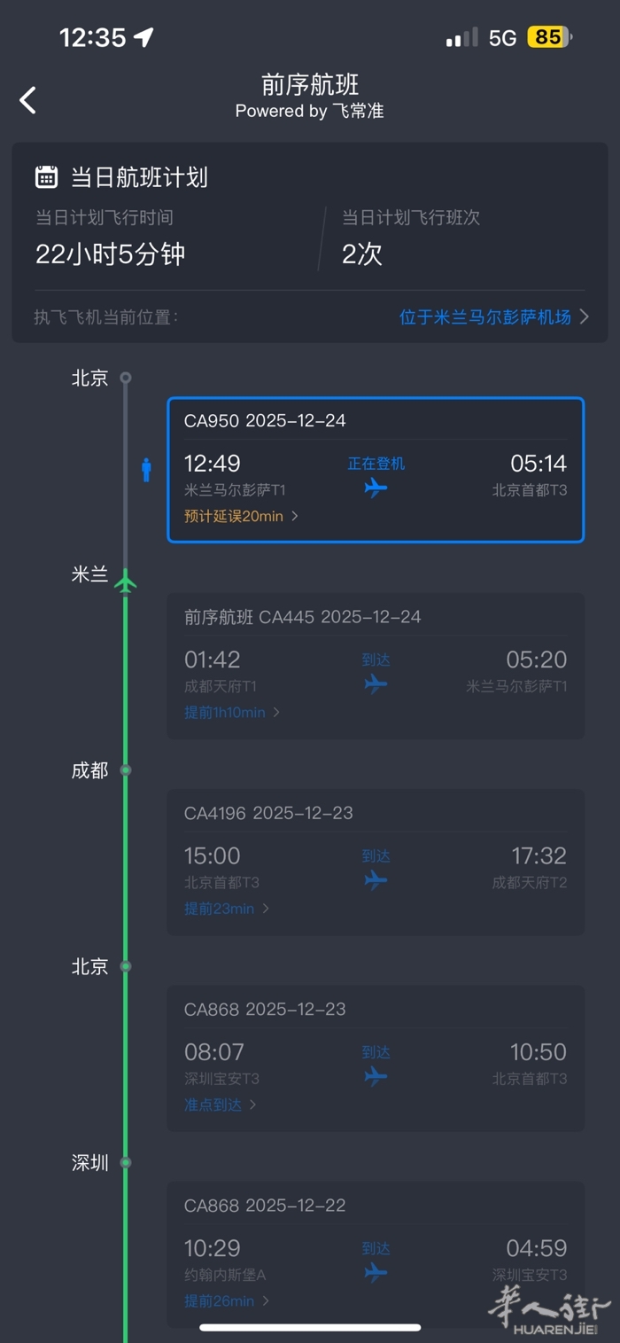The image size is (620, 1343).
Task: Expand 提前26min details for Johannesburg flight
Action: (227, 1300)
